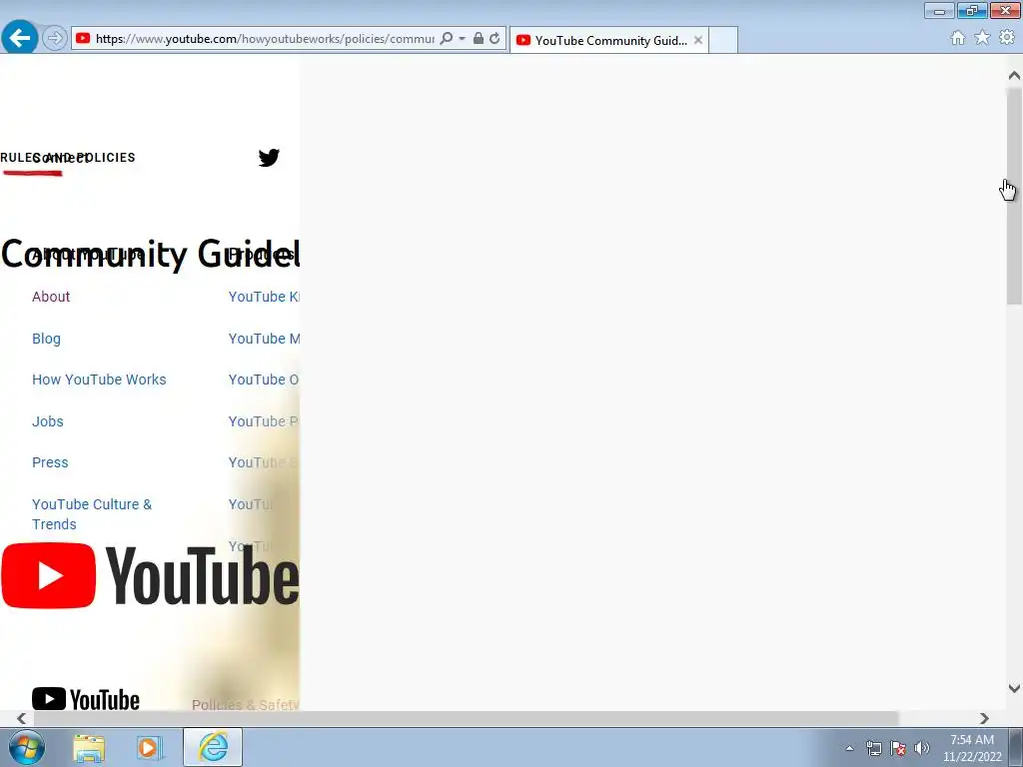1023x767 pixels.
Task: Open the Windows Start menu orb
Action: 27,747
